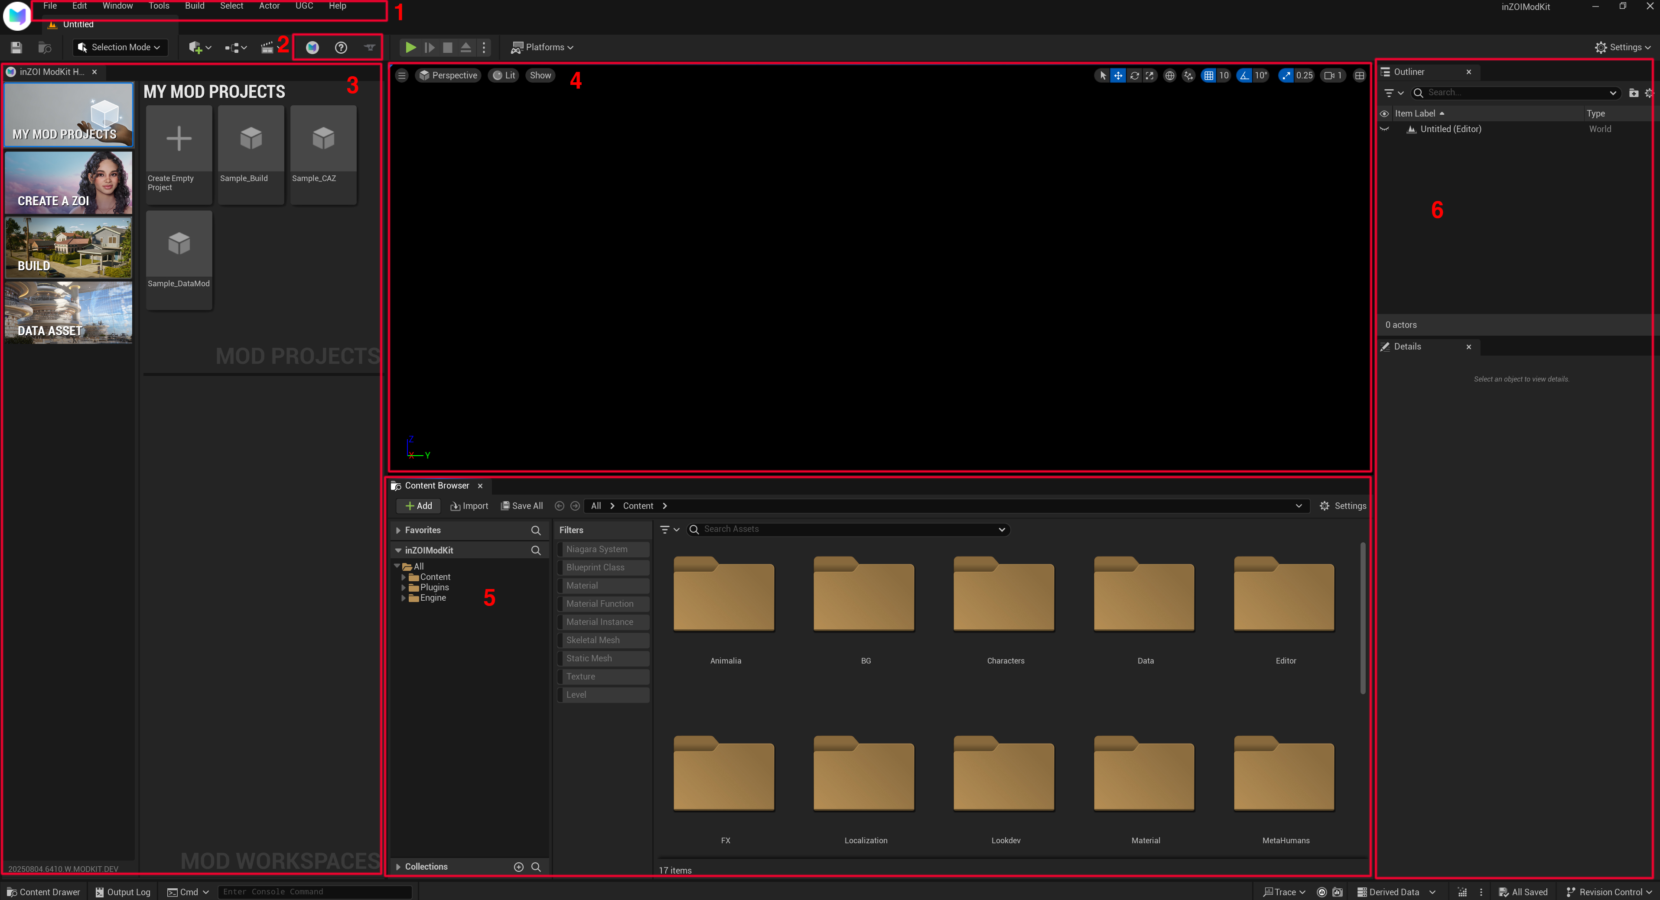Toggle grid snapping in viewport toolbar

click(x=1209, y=75)
